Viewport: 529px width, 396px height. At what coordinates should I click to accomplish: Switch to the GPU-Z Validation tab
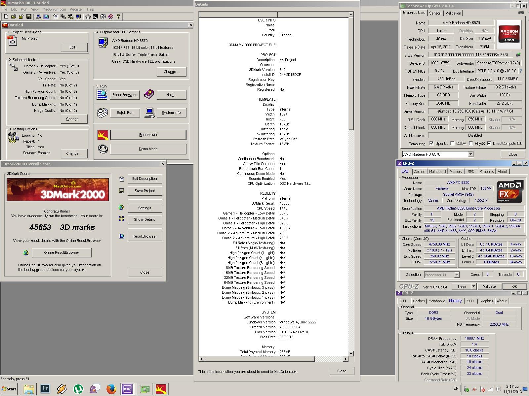click(x=453, y=13)
